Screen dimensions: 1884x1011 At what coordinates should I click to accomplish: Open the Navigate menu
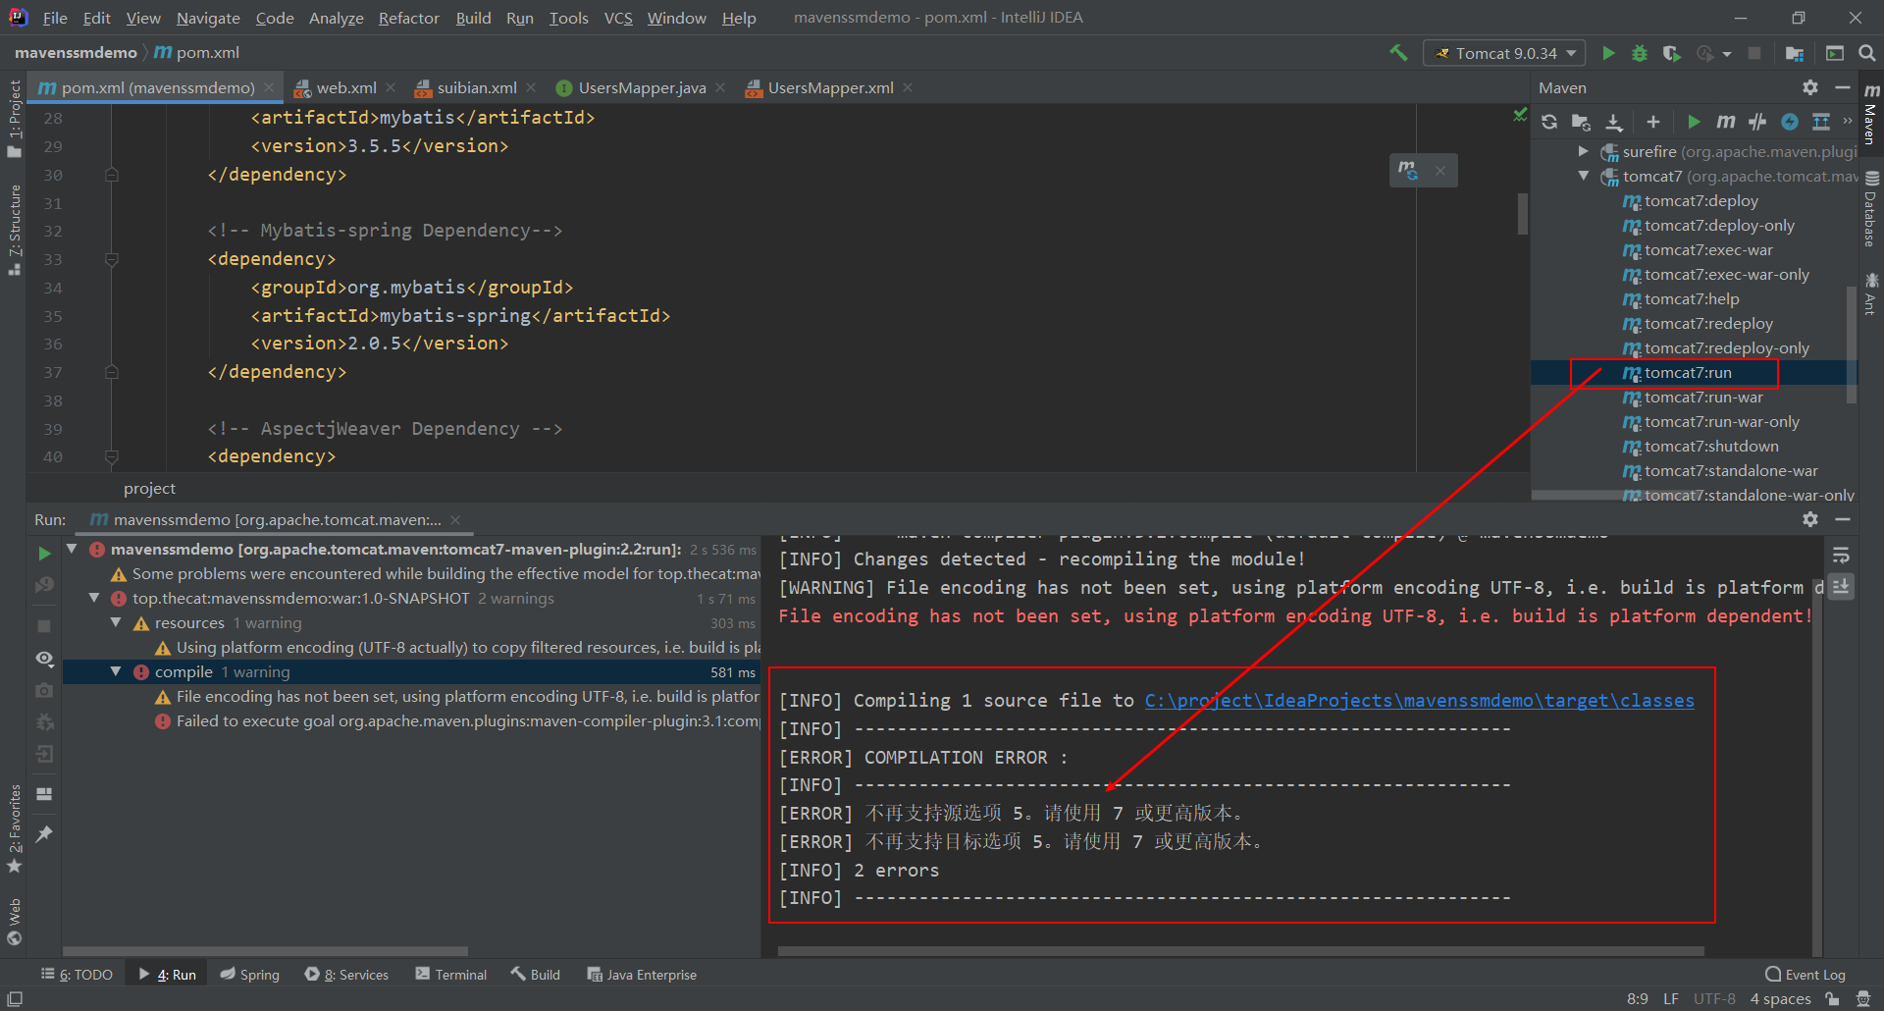point(208,18)
